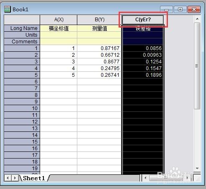Select the C(yEr?) column header
Viewport: 206px width, 189px height.
[x=143, y=20]
